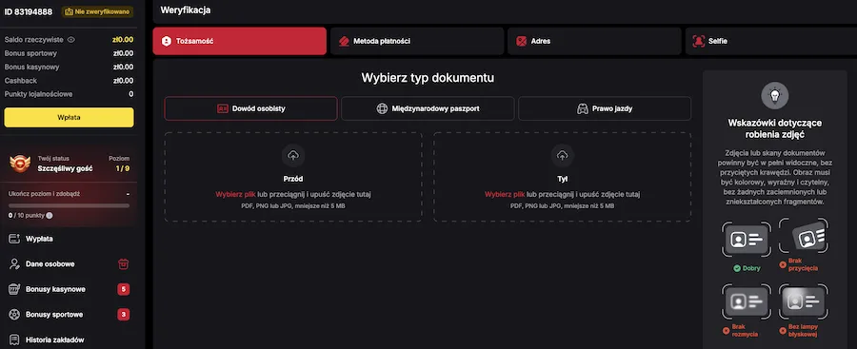Click the Bonusy sportowe ball icon
The width and height of the screenshot is (857, 349).
(x=14, y=315)
